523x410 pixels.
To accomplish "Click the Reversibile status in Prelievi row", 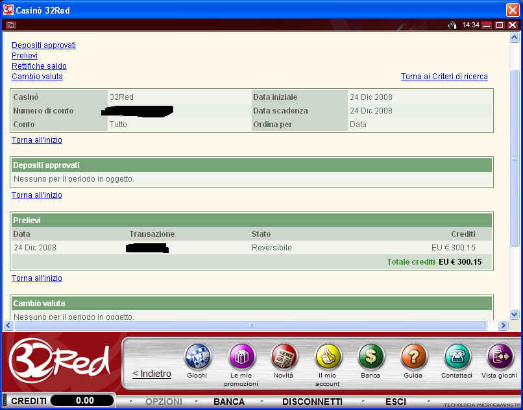I will point(271,248).
